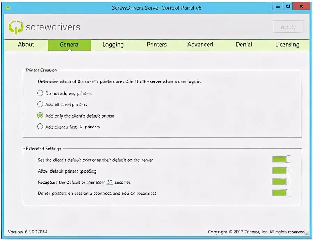The width and height of the screenshot is (313, 240).
Task: Switch to the Logging tab
Action: 113,45
